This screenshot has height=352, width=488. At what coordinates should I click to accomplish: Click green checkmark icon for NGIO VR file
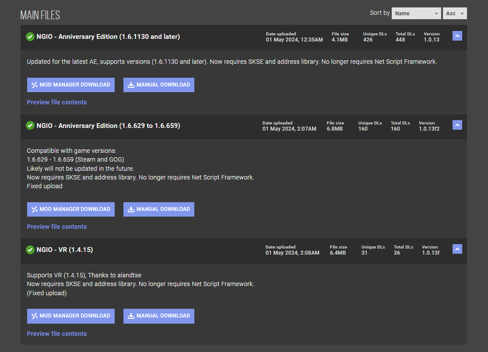click(x=30, y=250)
